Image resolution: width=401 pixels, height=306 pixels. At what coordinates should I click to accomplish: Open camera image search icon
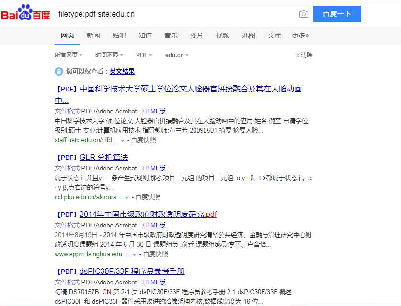click(x=304, y=14)
